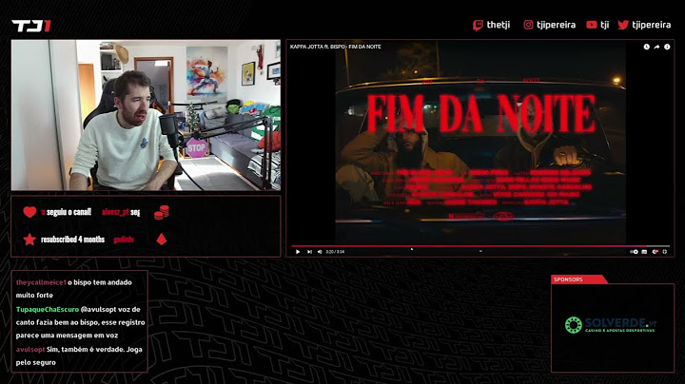Click the SPONSORS tab label

(x=568, y=279)
